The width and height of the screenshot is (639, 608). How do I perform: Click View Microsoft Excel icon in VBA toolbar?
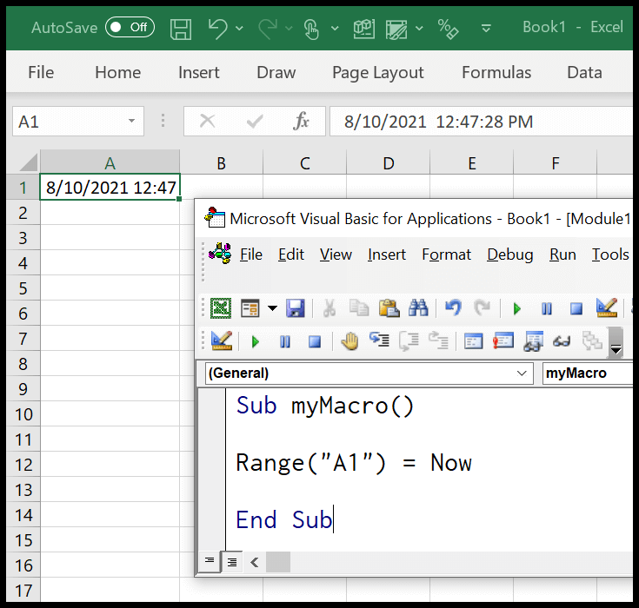(221, 308)
